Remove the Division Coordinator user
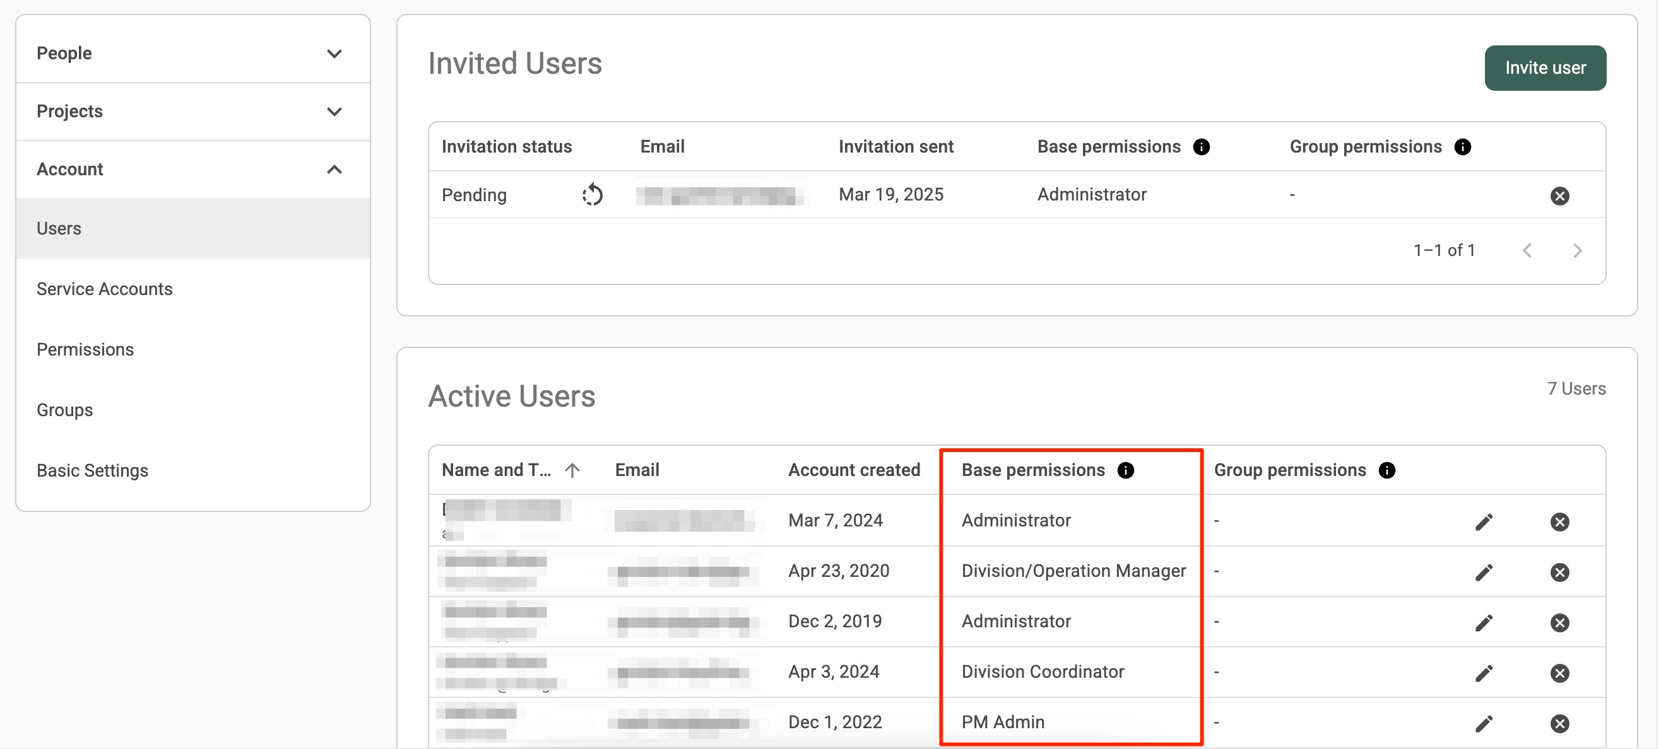 [x=1559, y=672]
